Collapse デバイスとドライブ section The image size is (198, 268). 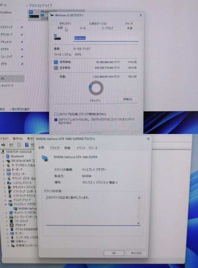[x=27, y=5]
